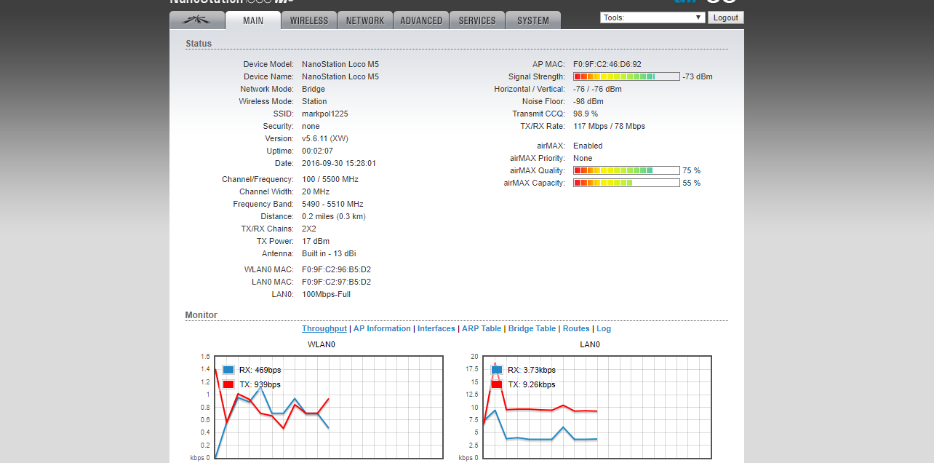934x463 pixels.
Task: Open the AP Information link
Action: click(382, 329)
